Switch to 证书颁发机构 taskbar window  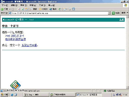(62, 95)
